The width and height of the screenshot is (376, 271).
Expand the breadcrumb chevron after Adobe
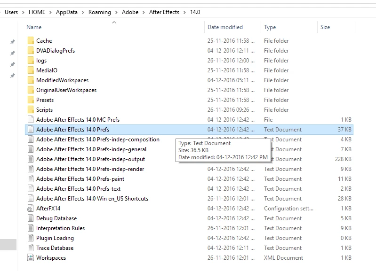(144, 13)
